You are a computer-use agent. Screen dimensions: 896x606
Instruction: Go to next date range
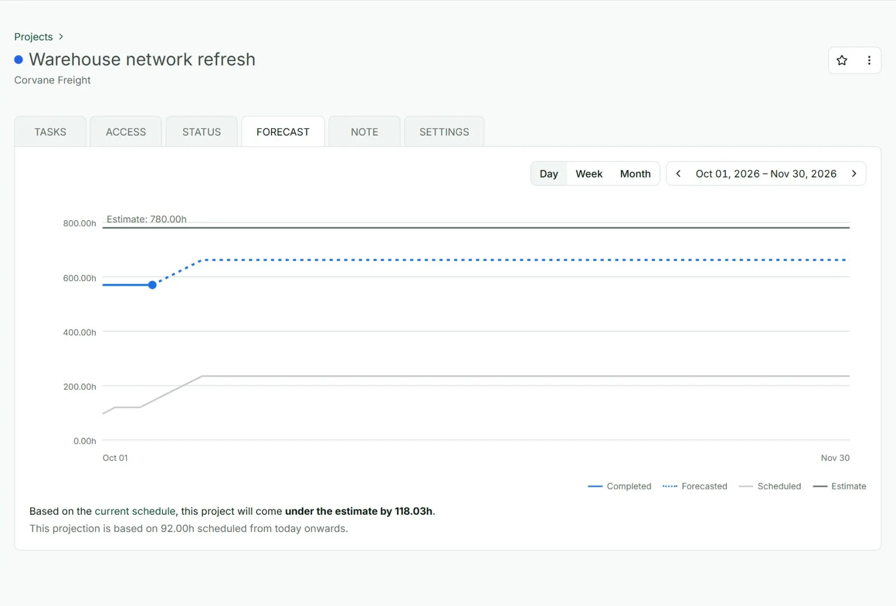click(854, 174)
